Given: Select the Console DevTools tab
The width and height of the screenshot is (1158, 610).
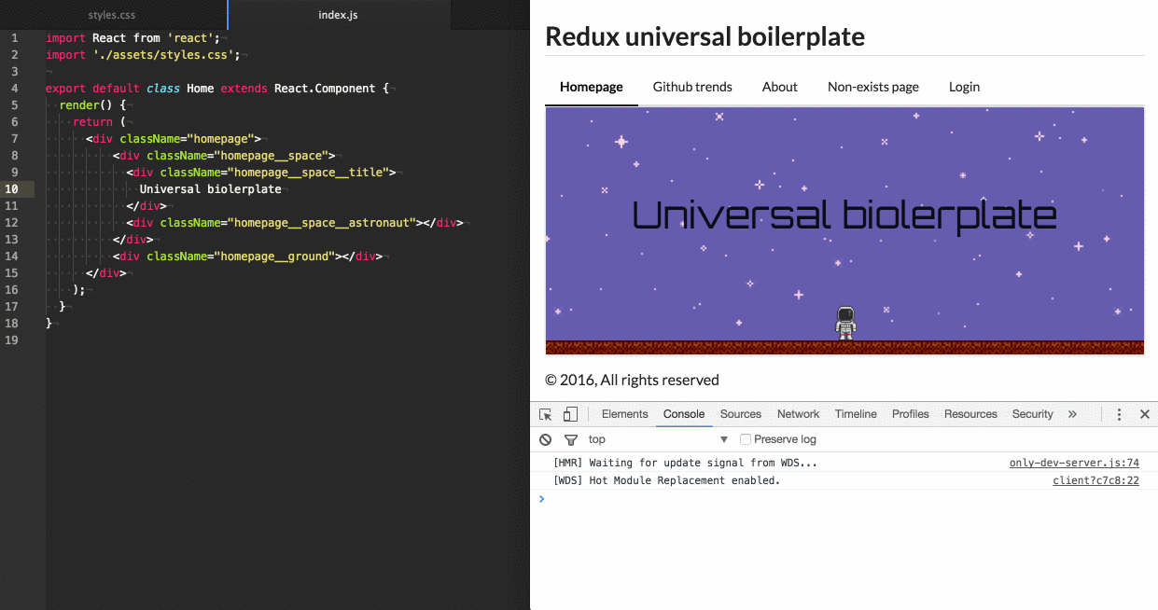Looking at the screenshot, I should (x=684, y=414).
